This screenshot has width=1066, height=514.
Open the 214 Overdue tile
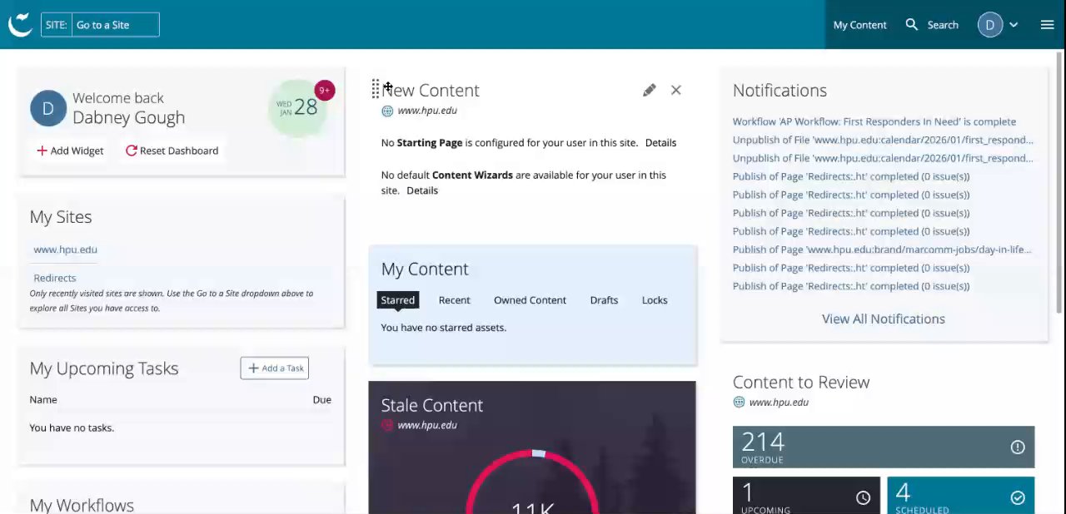point(884,447)
